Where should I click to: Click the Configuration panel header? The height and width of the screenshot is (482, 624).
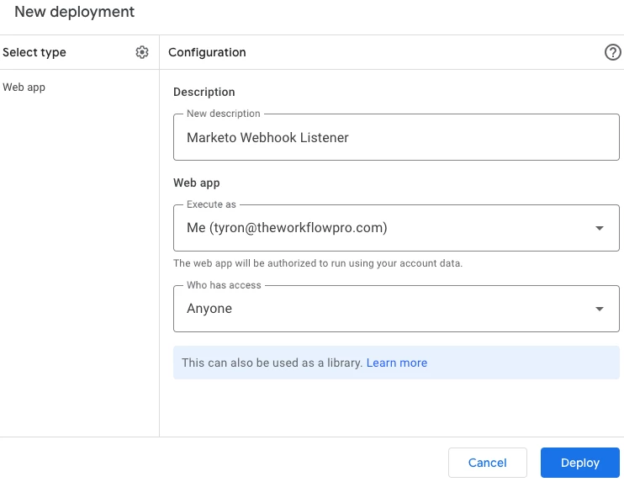click(x=207, y=52)
